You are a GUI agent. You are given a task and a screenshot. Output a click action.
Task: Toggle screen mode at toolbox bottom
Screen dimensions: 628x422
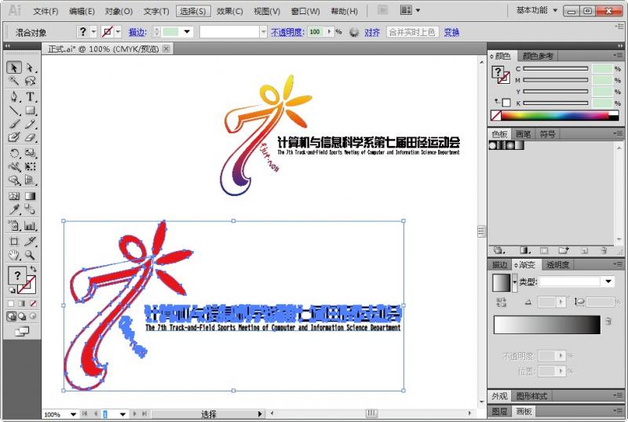click(x=21, y=332)
